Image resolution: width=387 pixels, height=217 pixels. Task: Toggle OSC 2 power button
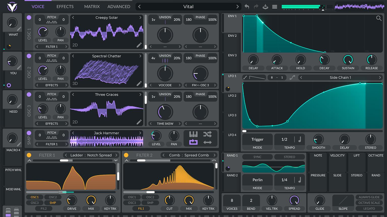point(29,56)
